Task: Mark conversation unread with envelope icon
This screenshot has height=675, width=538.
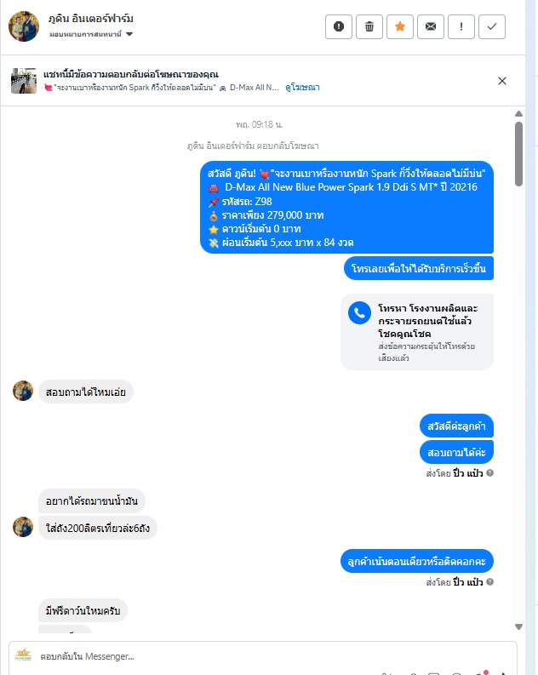Action: 431,26
